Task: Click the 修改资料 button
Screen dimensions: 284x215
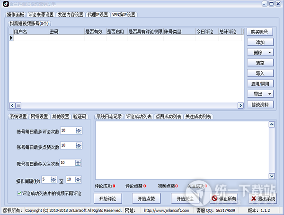Action: [260, 104]
